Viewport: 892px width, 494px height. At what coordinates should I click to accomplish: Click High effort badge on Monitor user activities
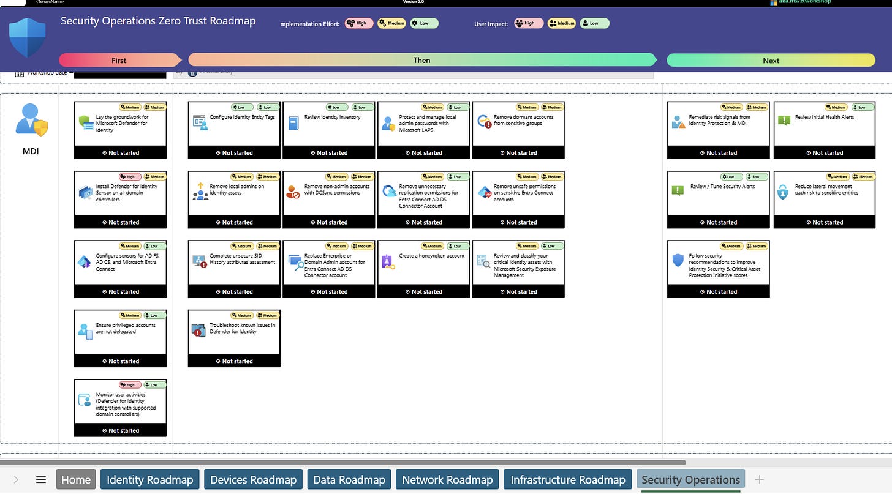pos(130,385)
